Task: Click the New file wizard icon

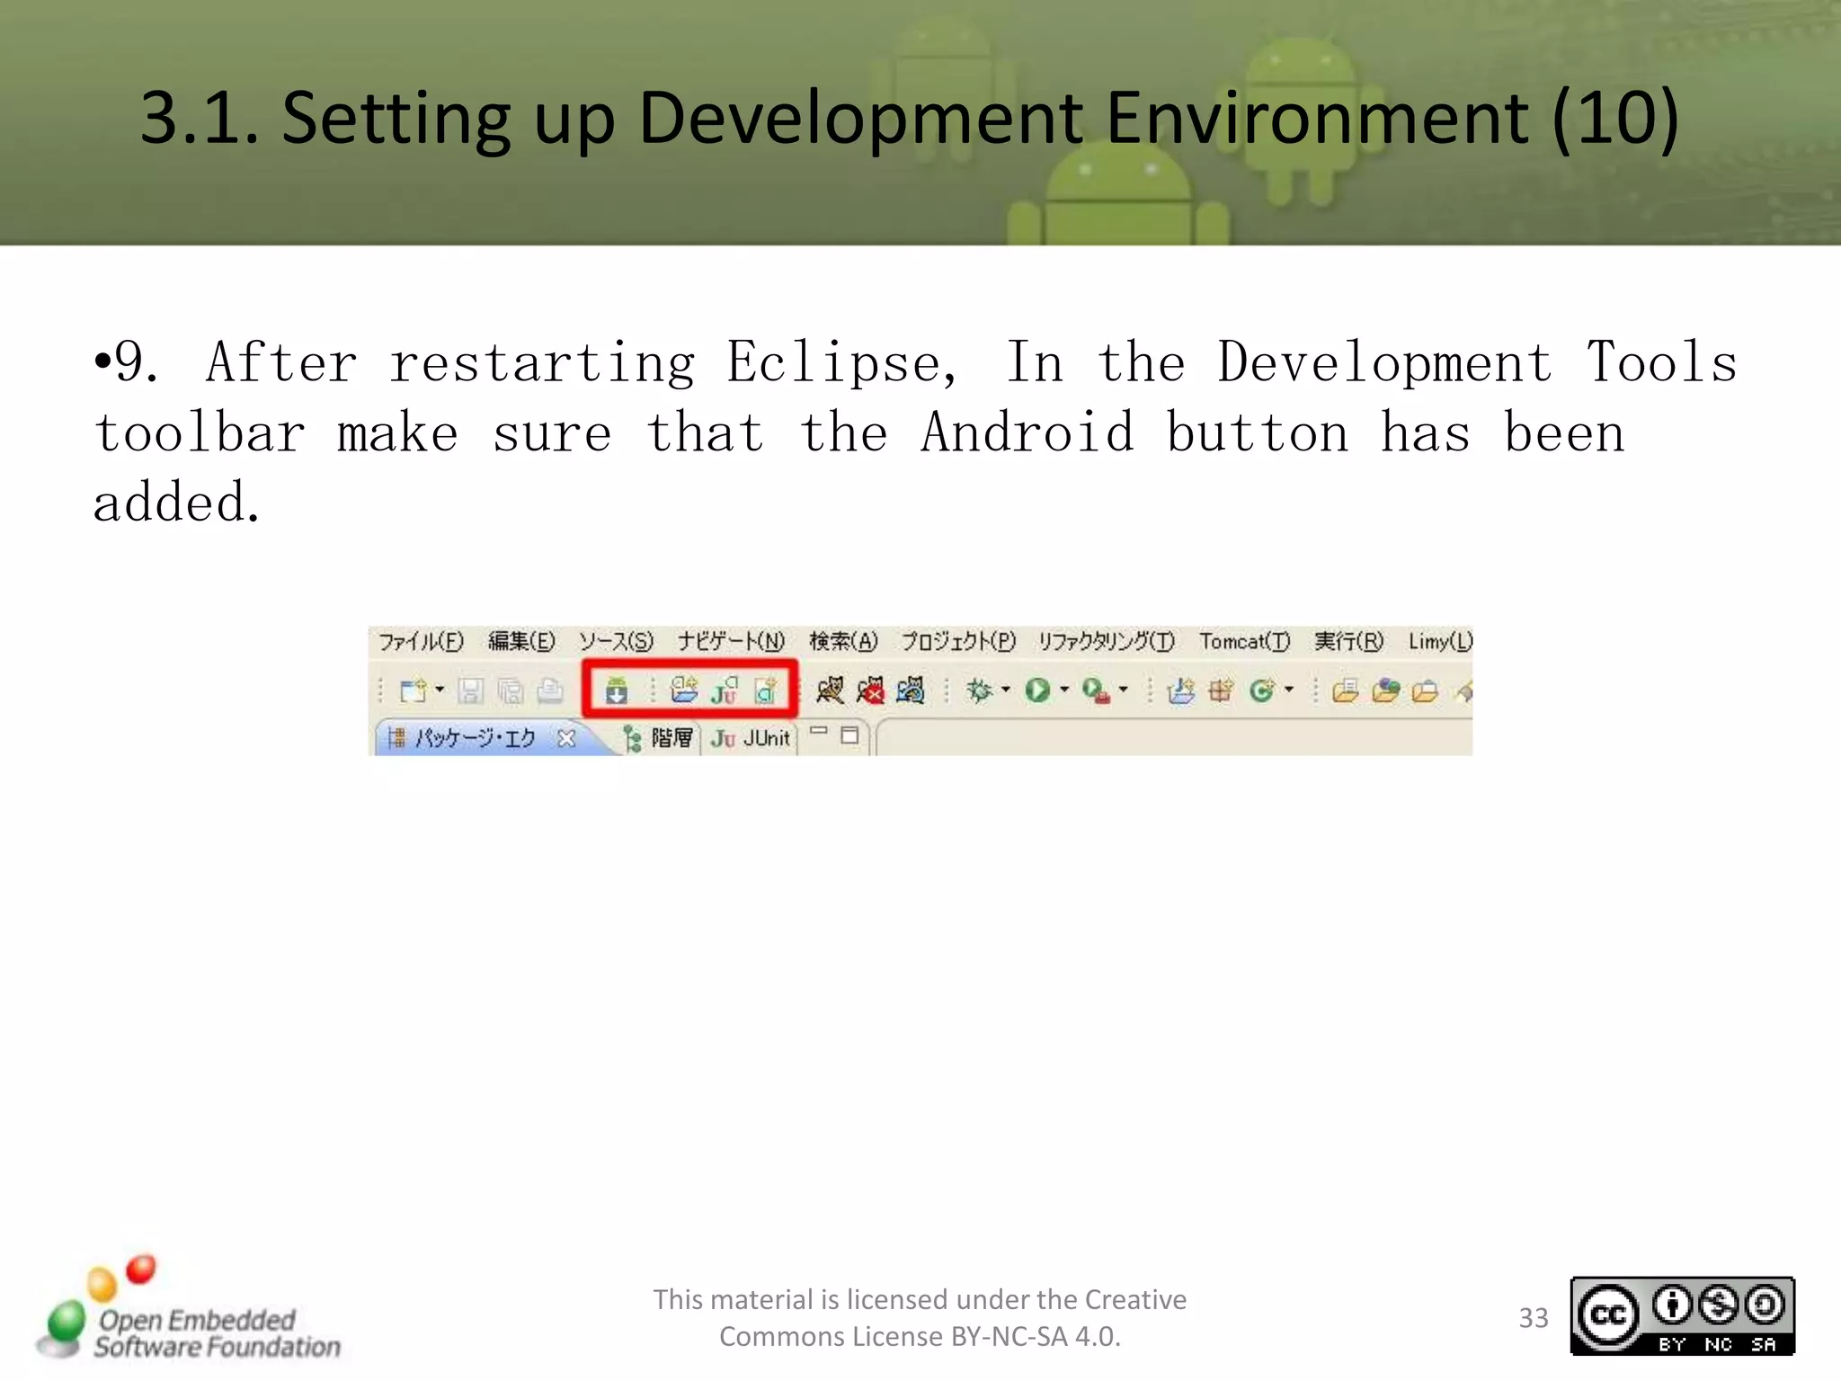Action: tap(414, 690)
